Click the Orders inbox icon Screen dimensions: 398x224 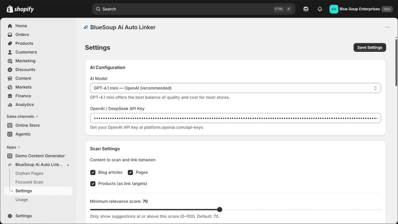pyautogui.click(x=10, y=34)
